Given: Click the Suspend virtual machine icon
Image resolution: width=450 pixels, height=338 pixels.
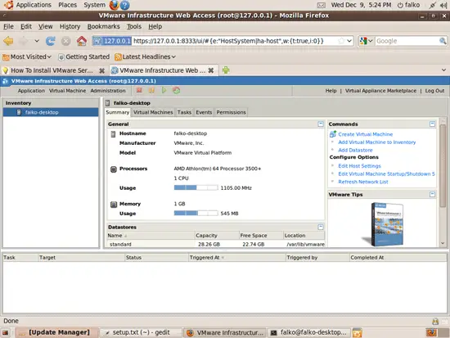Looking at the screenshot, I should click(x=151, y=91).
